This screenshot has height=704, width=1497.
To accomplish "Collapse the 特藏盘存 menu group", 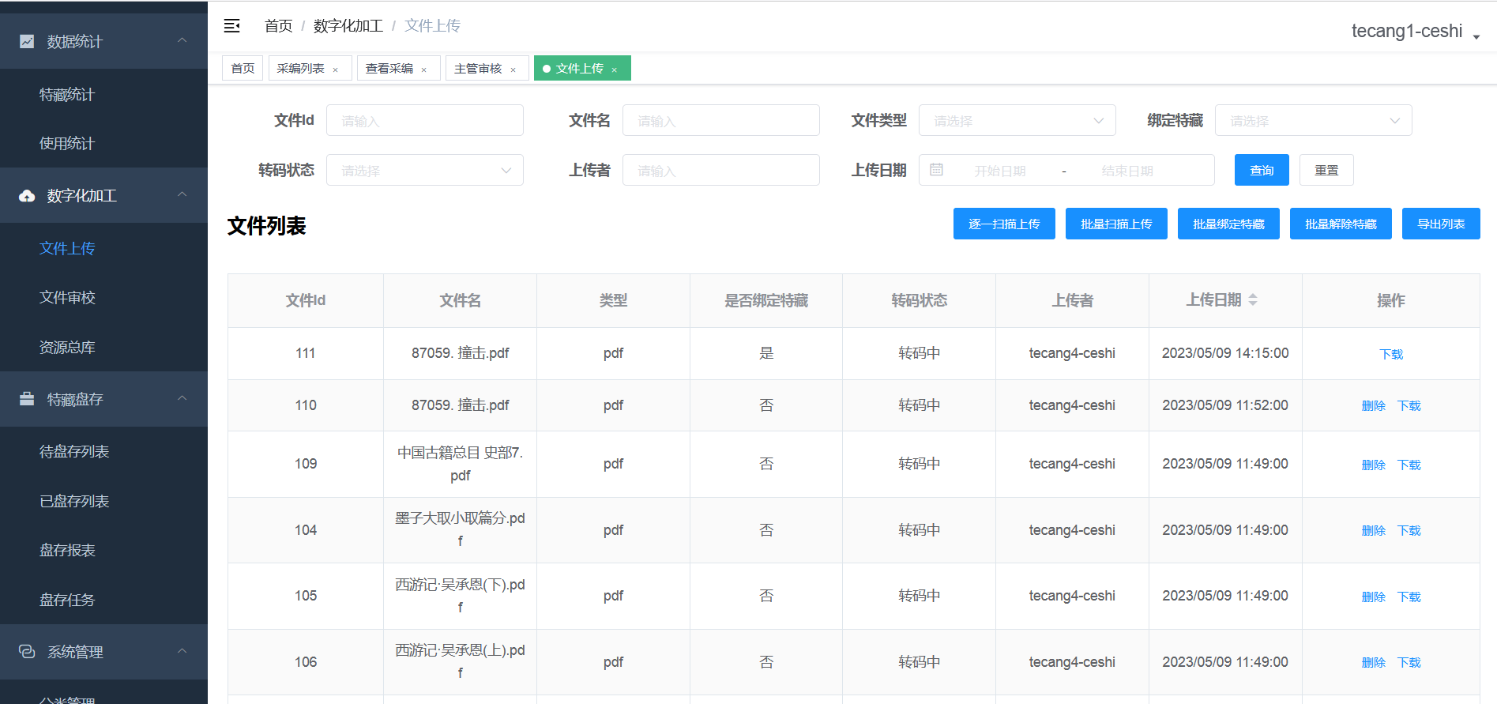I will (182, 398).
